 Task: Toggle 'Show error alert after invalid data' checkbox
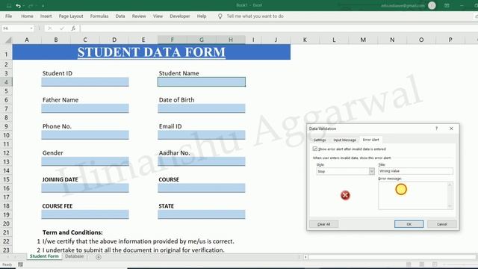315,149
